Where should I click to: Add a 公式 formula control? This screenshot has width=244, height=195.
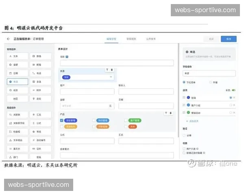pos(41,123)
